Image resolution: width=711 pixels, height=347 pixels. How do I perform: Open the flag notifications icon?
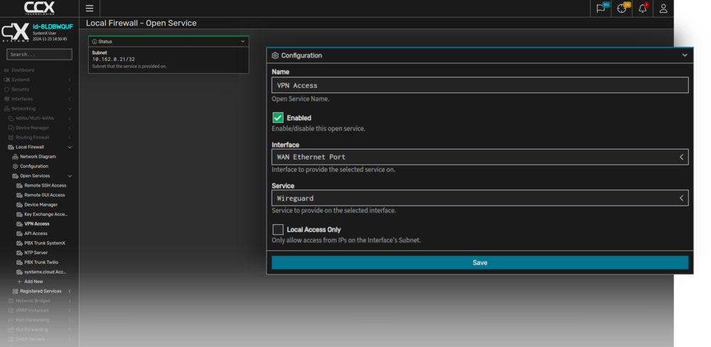[x=602, y=9]
